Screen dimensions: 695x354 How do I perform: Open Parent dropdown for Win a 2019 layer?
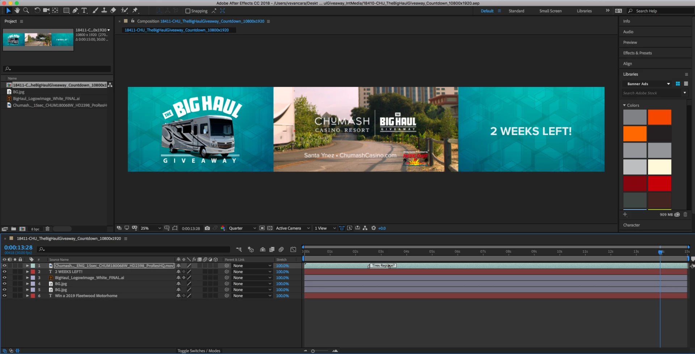[252, 296]
